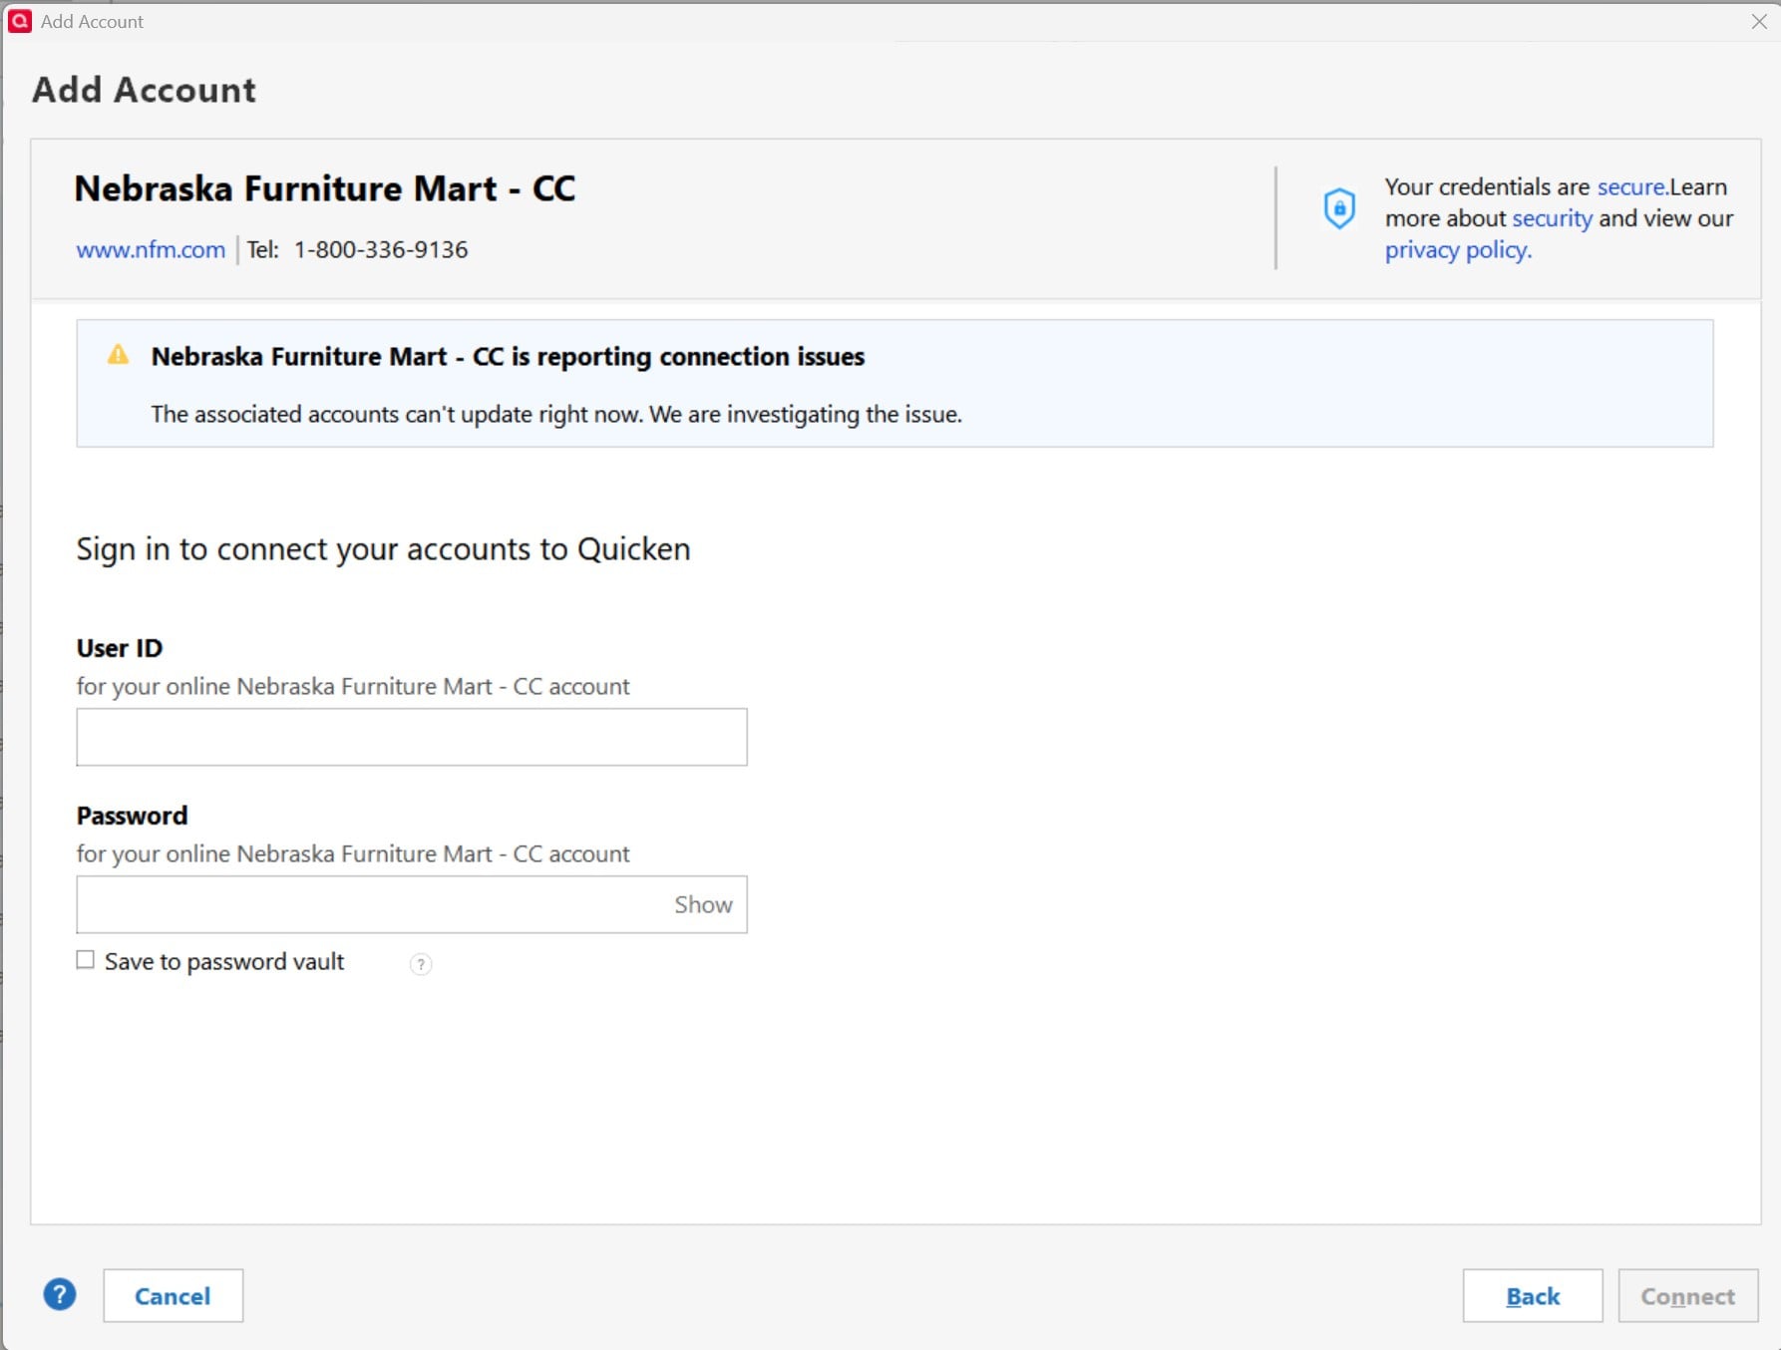Click the Connect button
This screenshot has width=1781, height=1350.
click(x=1687, y=1295)
